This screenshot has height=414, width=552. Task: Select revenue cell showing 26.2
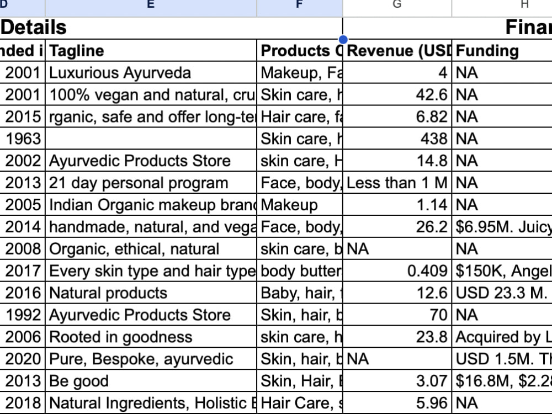[x=397, y=227]
